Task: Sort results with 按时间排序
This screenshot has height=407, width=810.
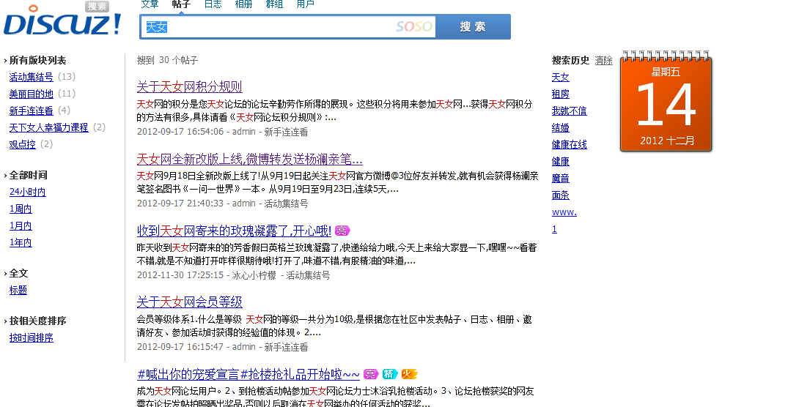Action: coord(31,338)
